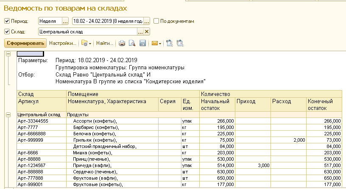Click the 18.02 - 24.02.2019 date range field
The height and width of the screenshot is (189, 346).
point(108,21)
